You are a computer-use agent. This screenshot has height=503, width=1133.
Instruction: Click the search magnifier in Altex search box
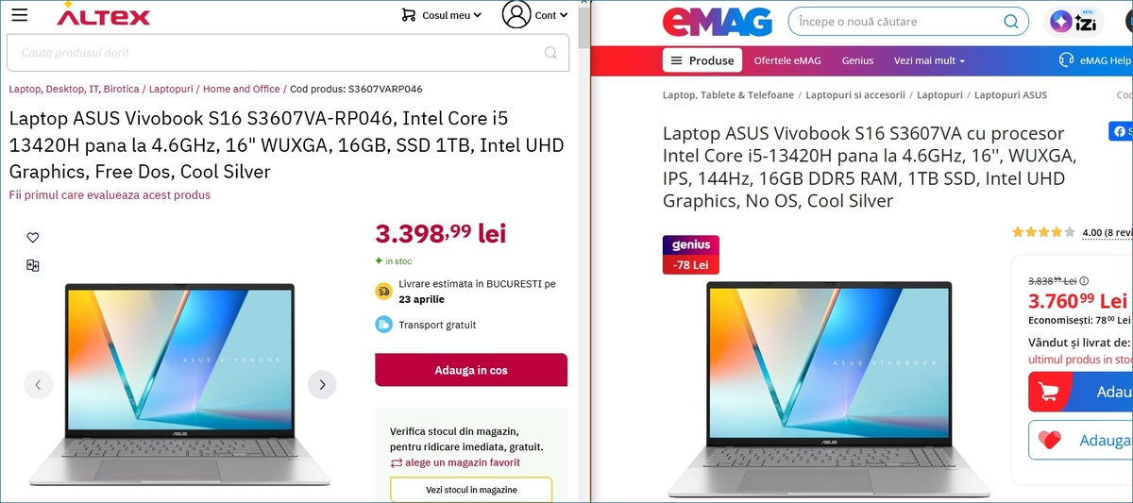pyautogui.click(x=550, y=53)
